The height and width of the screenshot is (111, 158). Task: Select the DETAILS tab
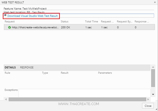click(x=10, y=68)
